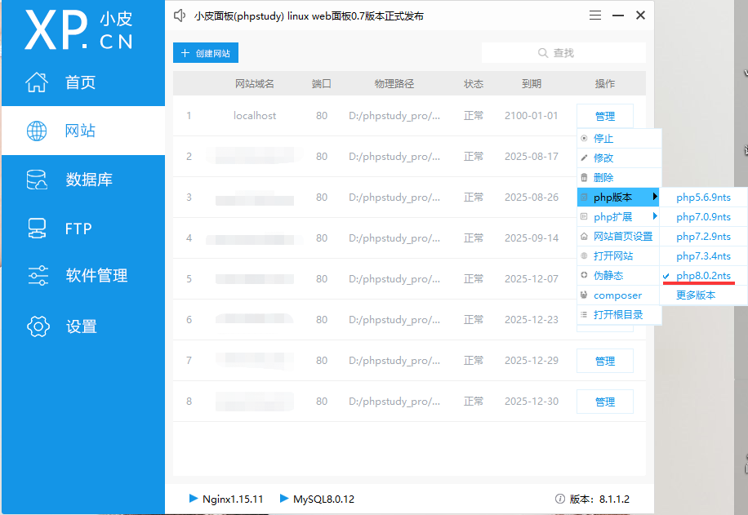Click the software management sliders icon
The width and height of the screenshot is (748, 515).
point(38,276)
